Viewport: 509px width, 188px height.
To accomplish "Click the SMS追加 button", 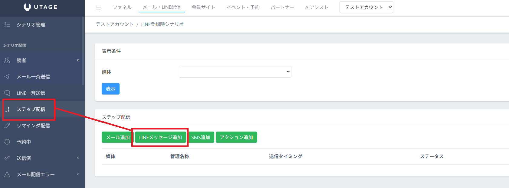I will click(x=201, y=137).
